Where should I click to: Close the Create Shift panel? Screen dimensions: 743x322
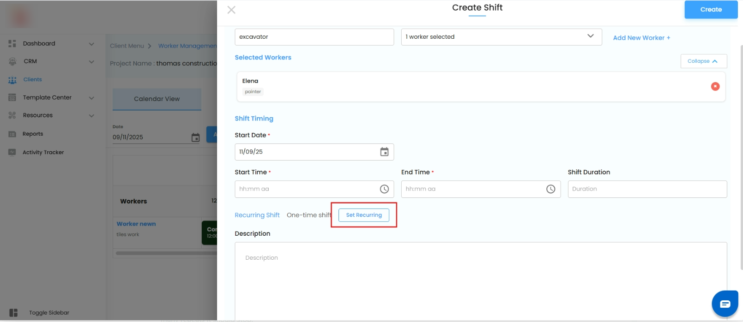point(231,10)
